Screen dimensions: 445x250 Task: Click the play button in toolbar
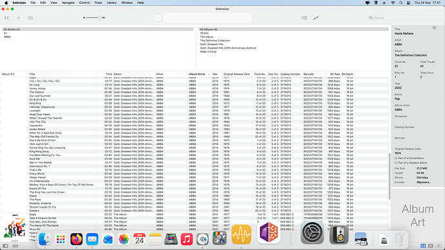(x=19, y=18)
